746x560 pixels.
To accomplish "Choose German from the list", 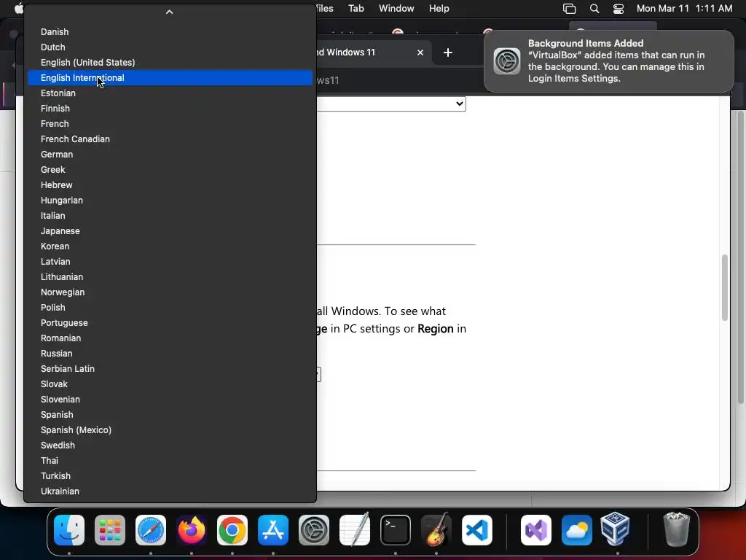I will (x=170, y=155).
